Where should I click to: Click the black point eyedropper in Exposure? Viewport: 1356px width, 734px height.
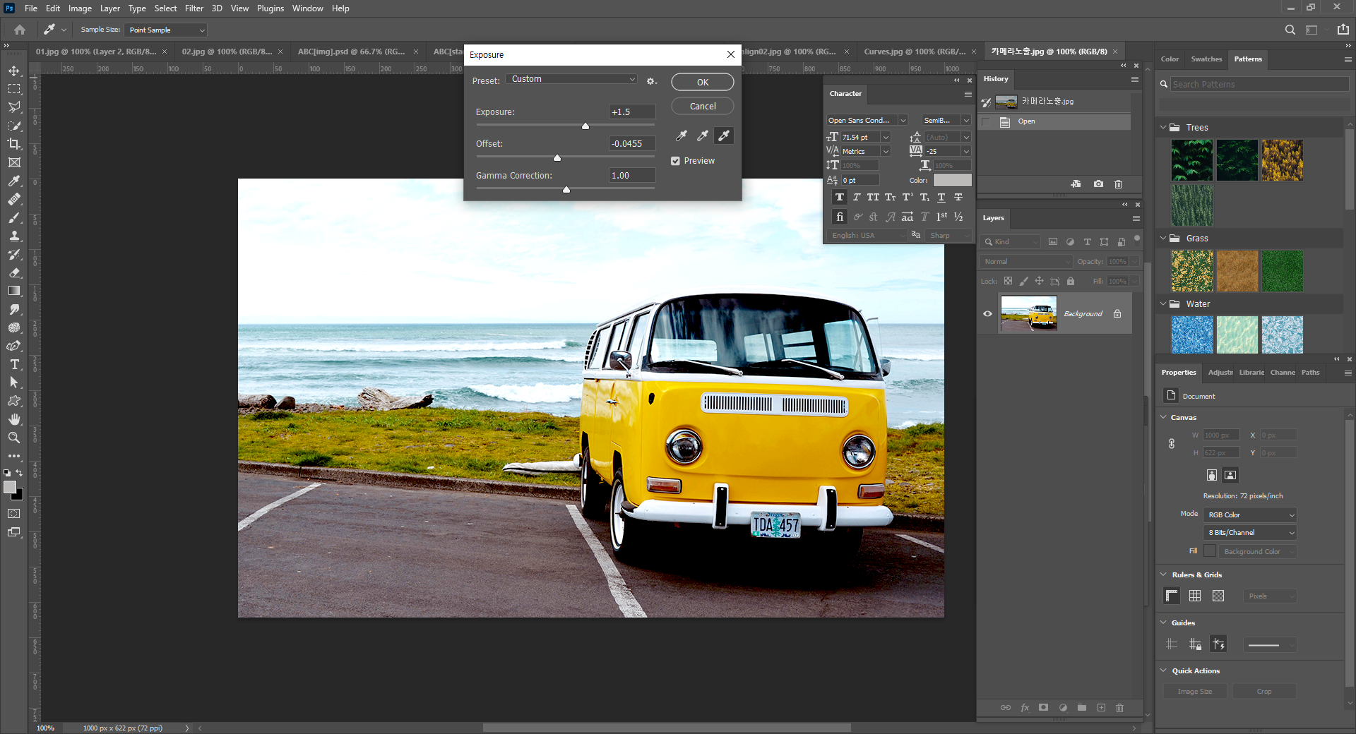click(682, 136)
